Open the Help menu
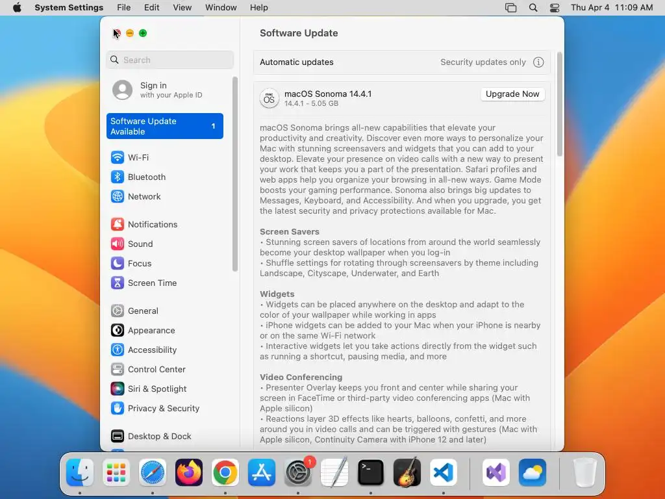This screenshot has height=499, width=665. tap(258, 8)
